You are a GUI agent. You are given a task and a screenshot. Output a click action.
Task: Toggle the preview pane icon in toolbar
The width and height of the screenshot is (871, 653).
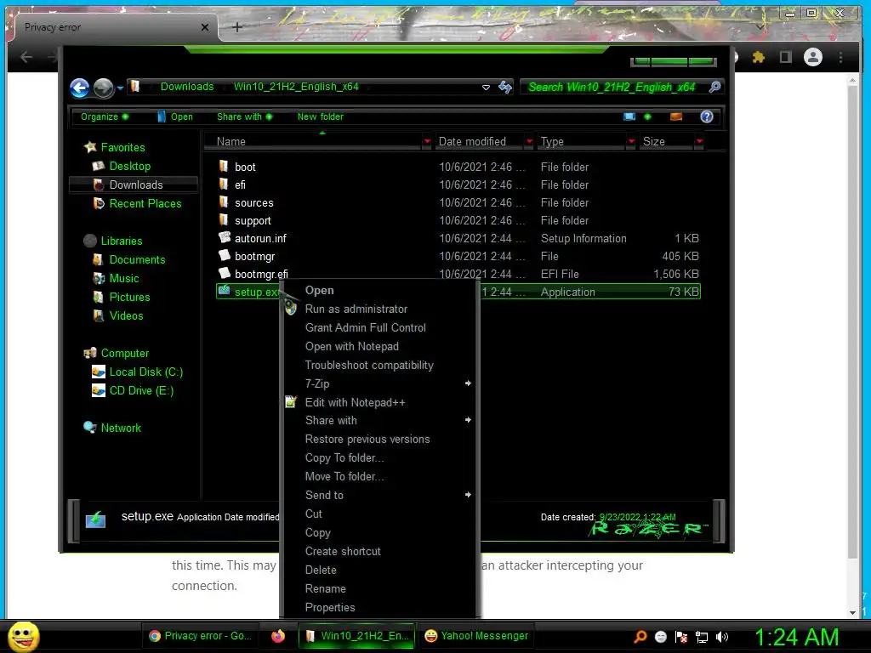676,116
